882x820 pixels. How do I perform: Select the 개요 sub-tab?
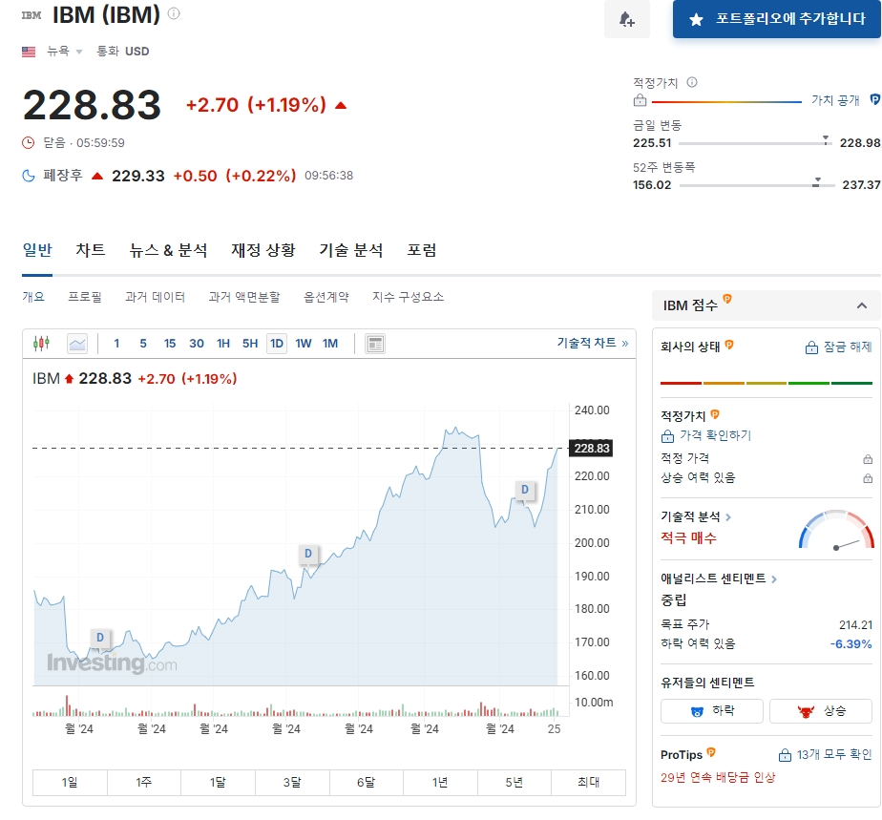tap(33, 296)
